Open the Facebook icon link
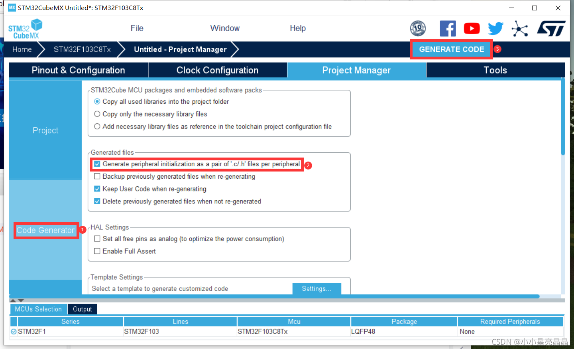This screenshot has width=574, height=349. tap(448, 29)
